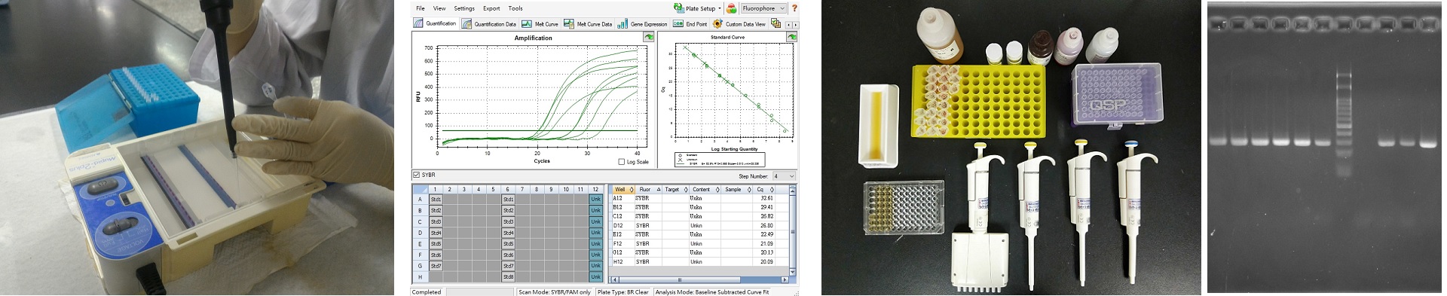Click the Amplification chart options corner icon
The width and height of the screenshot is (1447, 296).
tap(648, 37)
